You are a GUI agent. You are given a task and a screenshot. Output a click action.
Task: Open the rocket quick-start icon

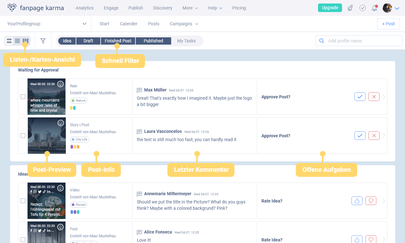[350, 8]
